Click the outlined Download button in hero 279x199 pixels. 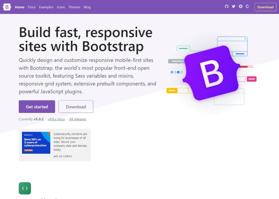pos(76,107)
